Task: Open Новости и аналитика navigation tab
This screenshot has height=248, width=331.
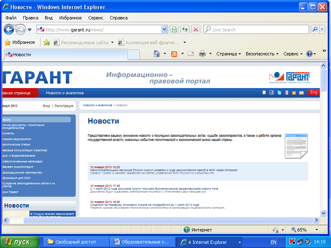Action: click(65, 93)
